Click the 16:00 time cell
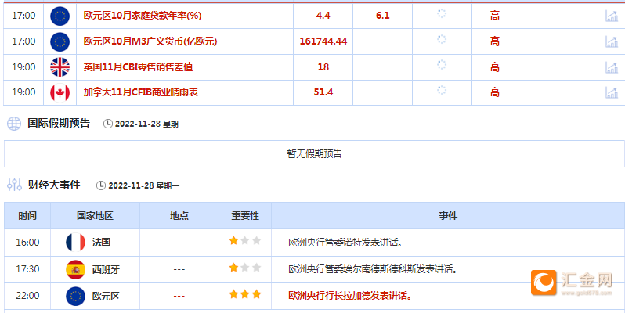The width and height of the screenshot is (625, 313). click(x=27, y=242)
